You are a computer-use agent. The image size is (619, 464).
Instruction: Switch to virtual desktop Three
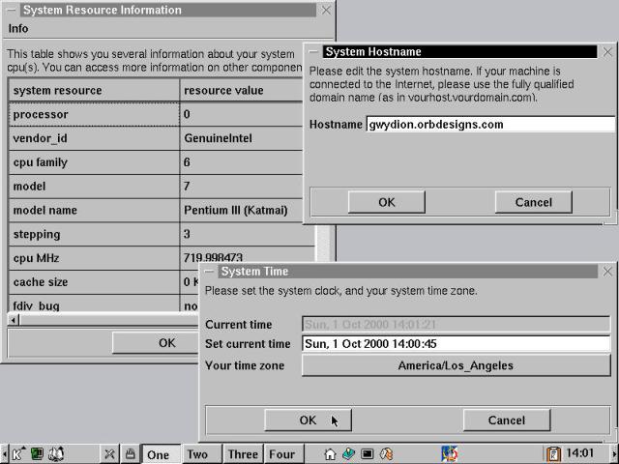click(x=243, y=453)
